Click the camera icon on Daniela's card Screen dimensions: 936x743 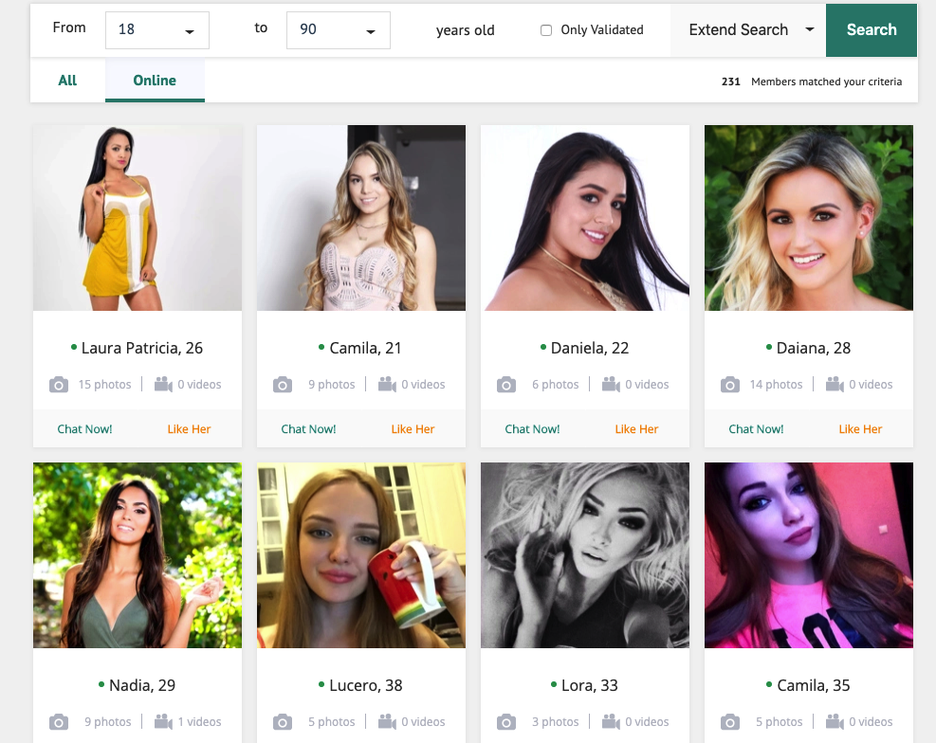click(x=506, y=385)
